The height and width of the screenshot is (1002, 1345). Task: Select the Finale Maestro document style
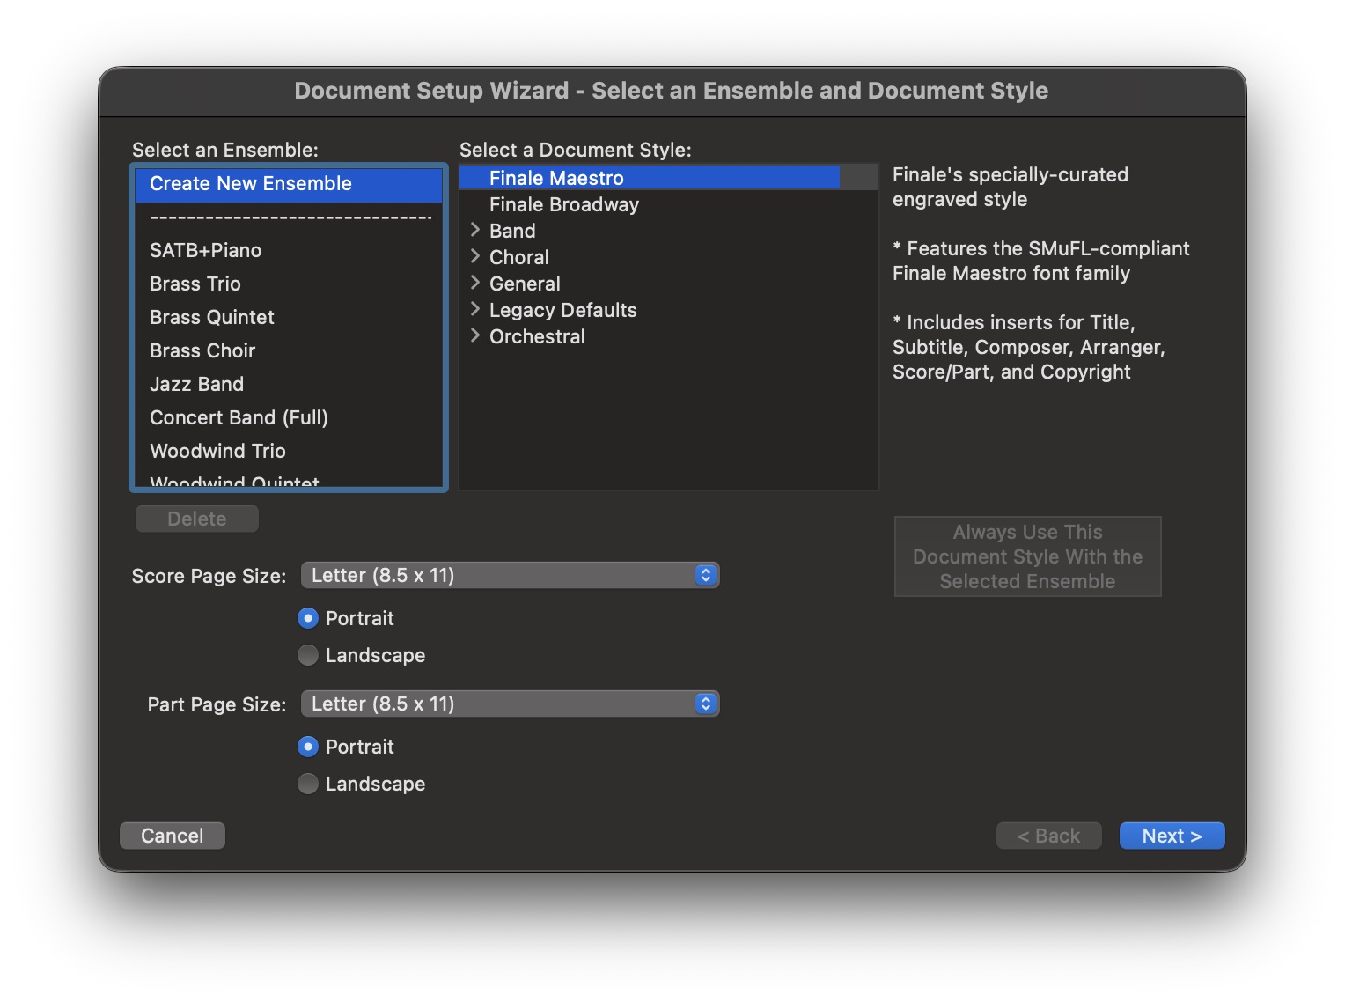coord(556,179)
